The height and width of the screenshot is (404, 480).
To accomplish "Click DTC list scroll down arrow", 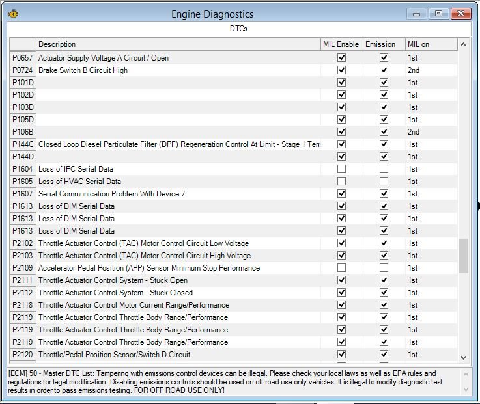I will (x=464, y=358).
